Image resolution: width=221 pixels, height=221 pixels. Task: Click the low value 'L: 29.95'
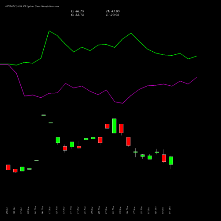[x=113, y=15]
